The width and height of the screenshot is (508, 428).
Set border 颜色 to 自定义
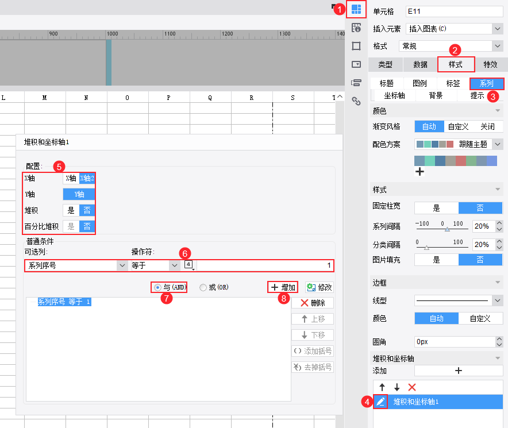pyautogui.click(x=480, y=318)
